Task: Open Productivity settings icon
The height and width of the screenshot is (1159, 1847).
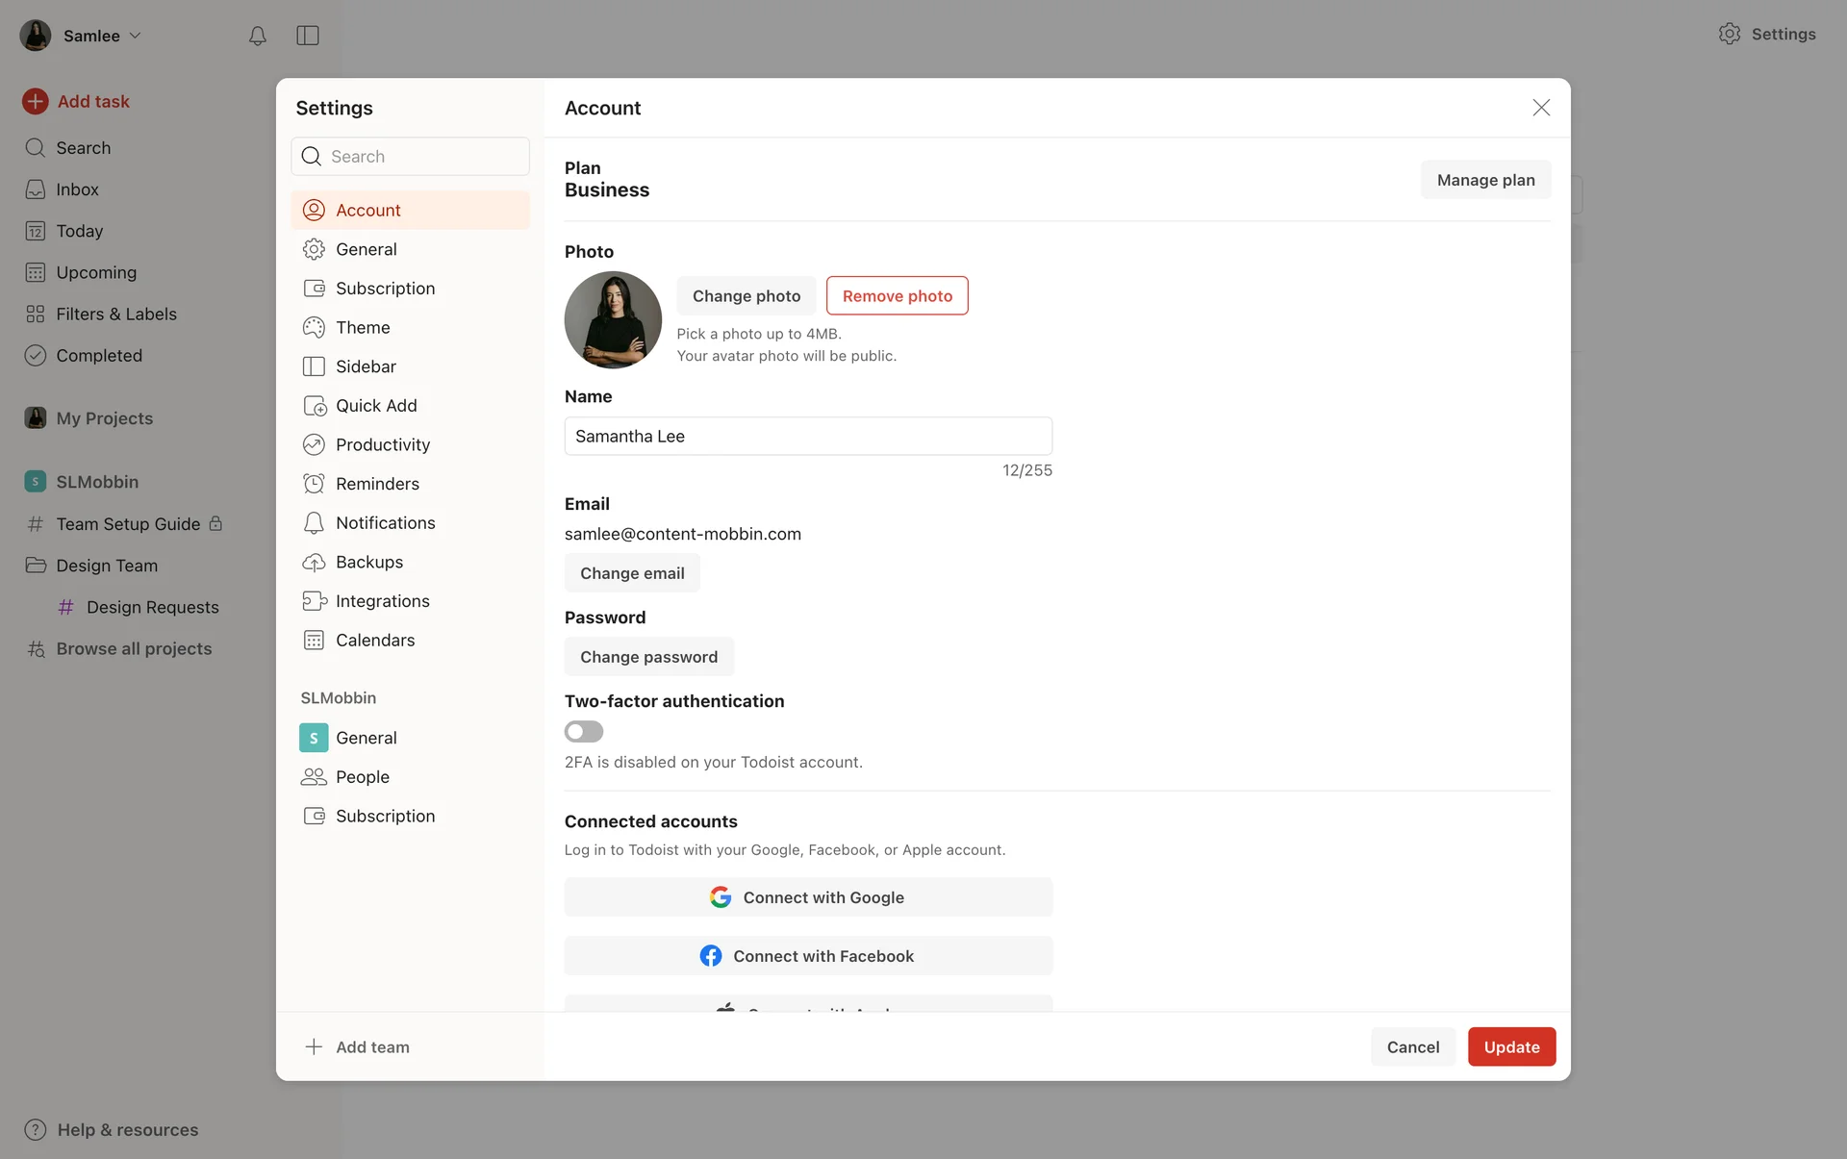Action: click(314, 444)
